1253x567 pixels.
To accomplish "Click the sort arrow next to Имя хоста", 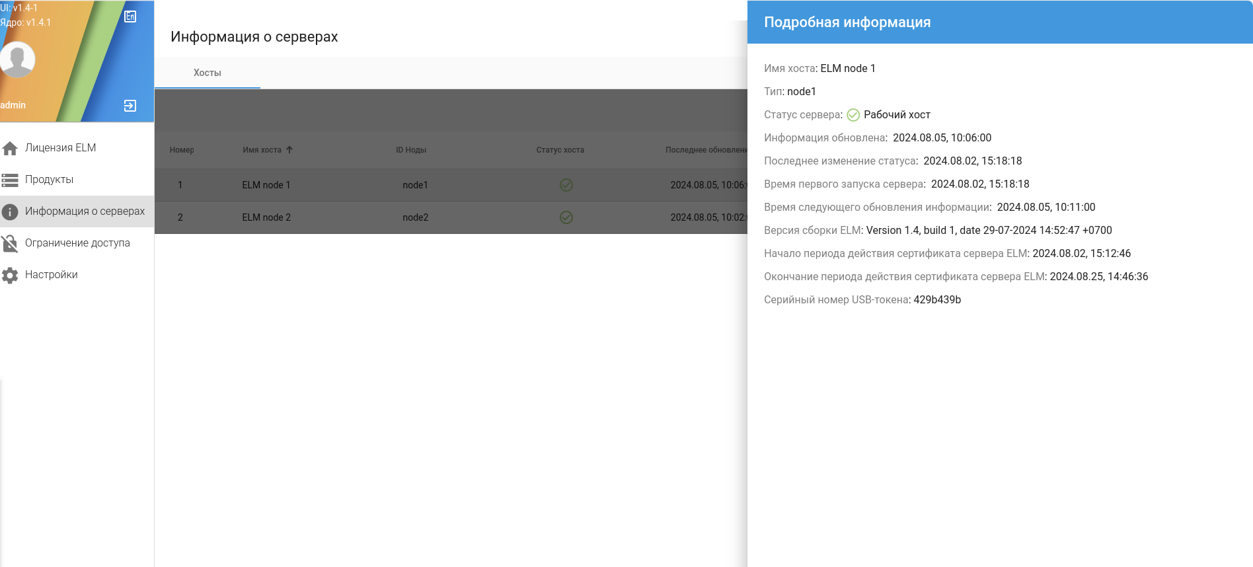I will (x=289, y=150).
